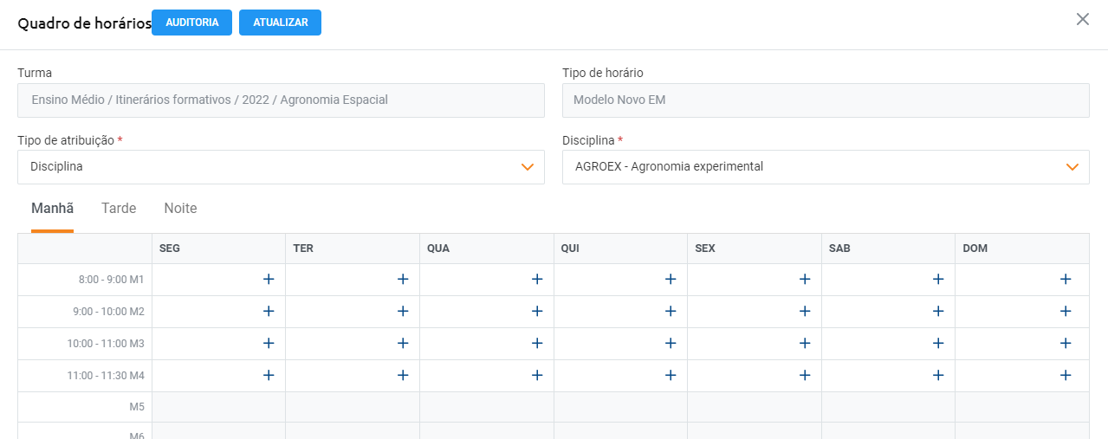Add class on QUA for 9:00 - 10:00 M2
The image size is (1108, 439).
pyautogui.click(x=537, y=311)
